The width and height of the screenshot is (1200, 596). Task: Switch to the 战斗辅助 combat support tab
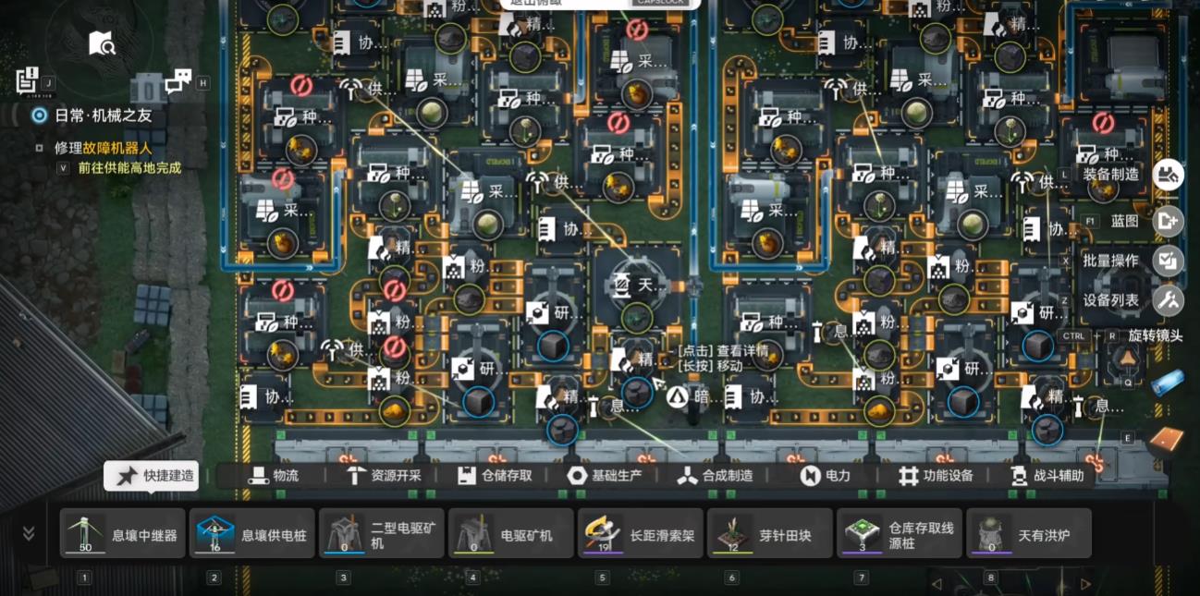coord(1047,476)
